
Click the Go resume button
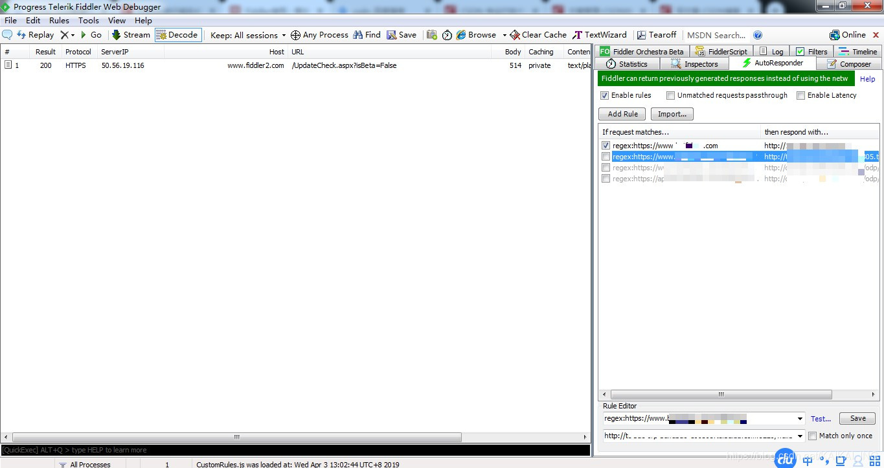pos(91,35)
